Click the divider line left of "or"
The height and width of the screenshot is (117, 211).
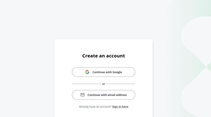[x=87, y=84]
